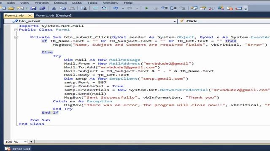Comment out the selected lines icon
This screenshot has height=151, width=270.
pyautogui.click(x=95, y=8)
